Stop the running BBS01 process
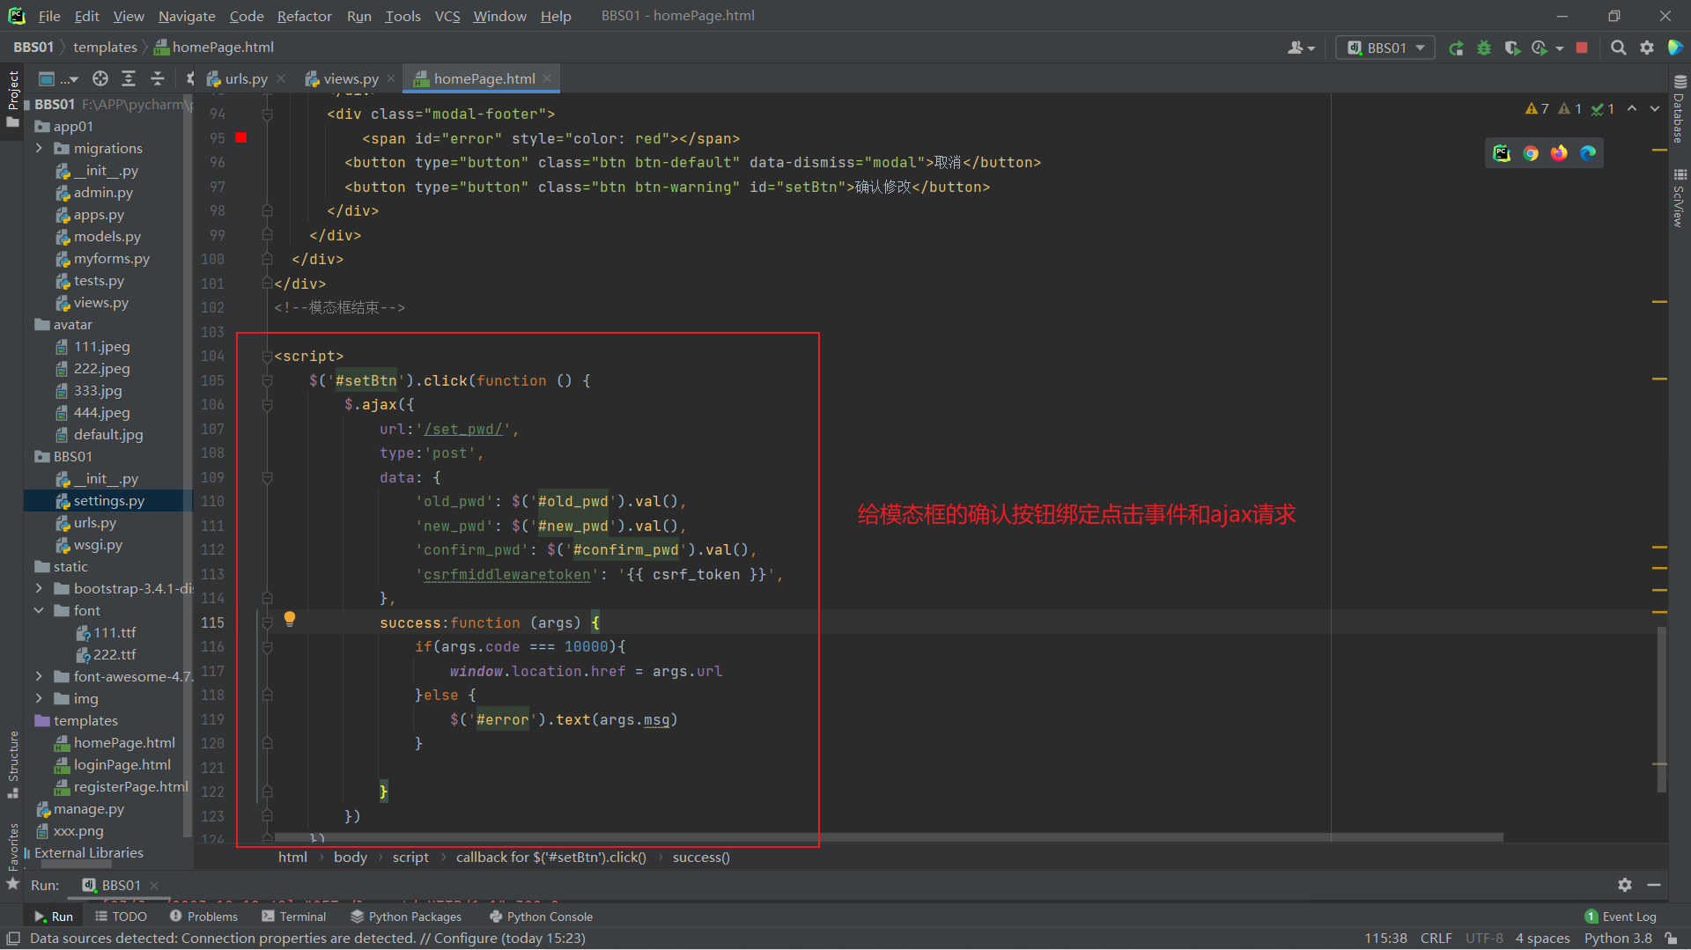 coord(1582,48)
